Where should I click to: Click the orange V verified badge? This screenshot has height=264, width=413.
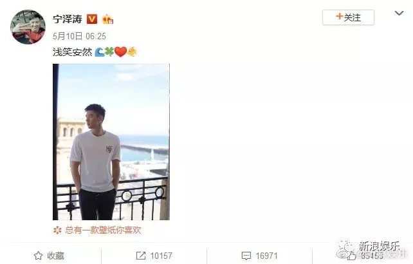[x=92, y=19]
